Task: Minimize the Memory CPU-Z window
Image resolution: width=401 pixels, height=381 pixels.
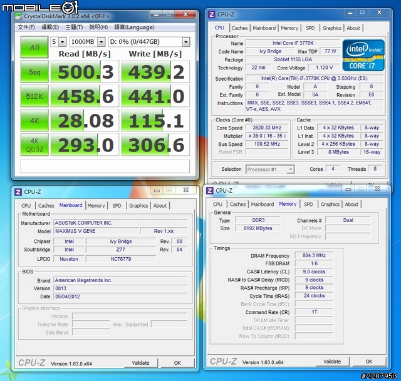Action: [348, 189]
